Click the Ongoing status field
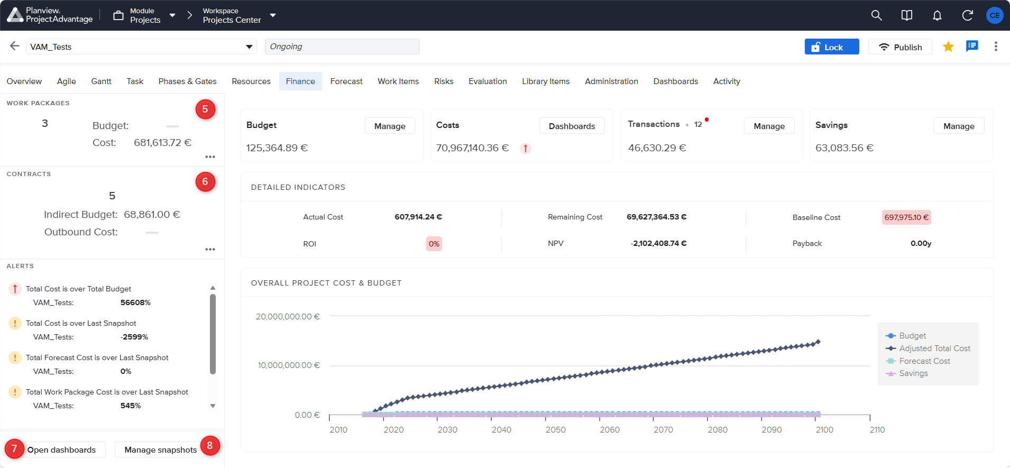 tap(342, 47)
